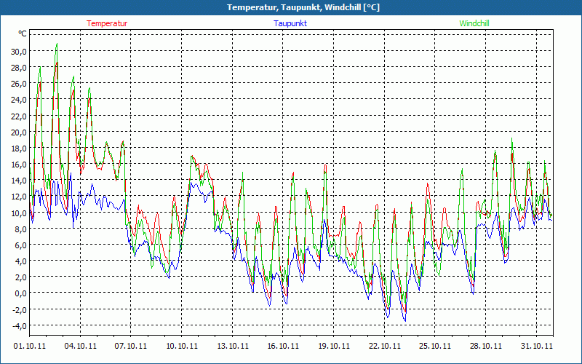Click the 2,0 y-axis value
Image resolution: width=582 pixels, height=364 pixels.
tap(21, 277)
